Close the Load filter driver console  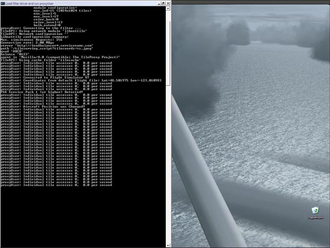pos(168,3)
